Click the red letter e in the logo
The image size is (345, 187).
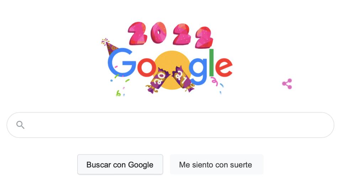[224, 67]
